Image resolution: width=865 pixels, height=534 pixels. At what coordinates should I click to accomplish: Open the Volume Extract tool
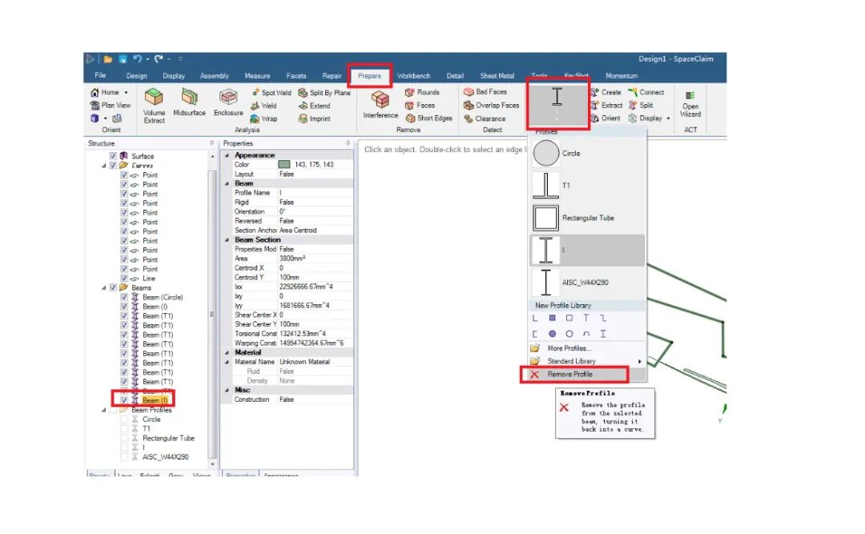[154, 106]
